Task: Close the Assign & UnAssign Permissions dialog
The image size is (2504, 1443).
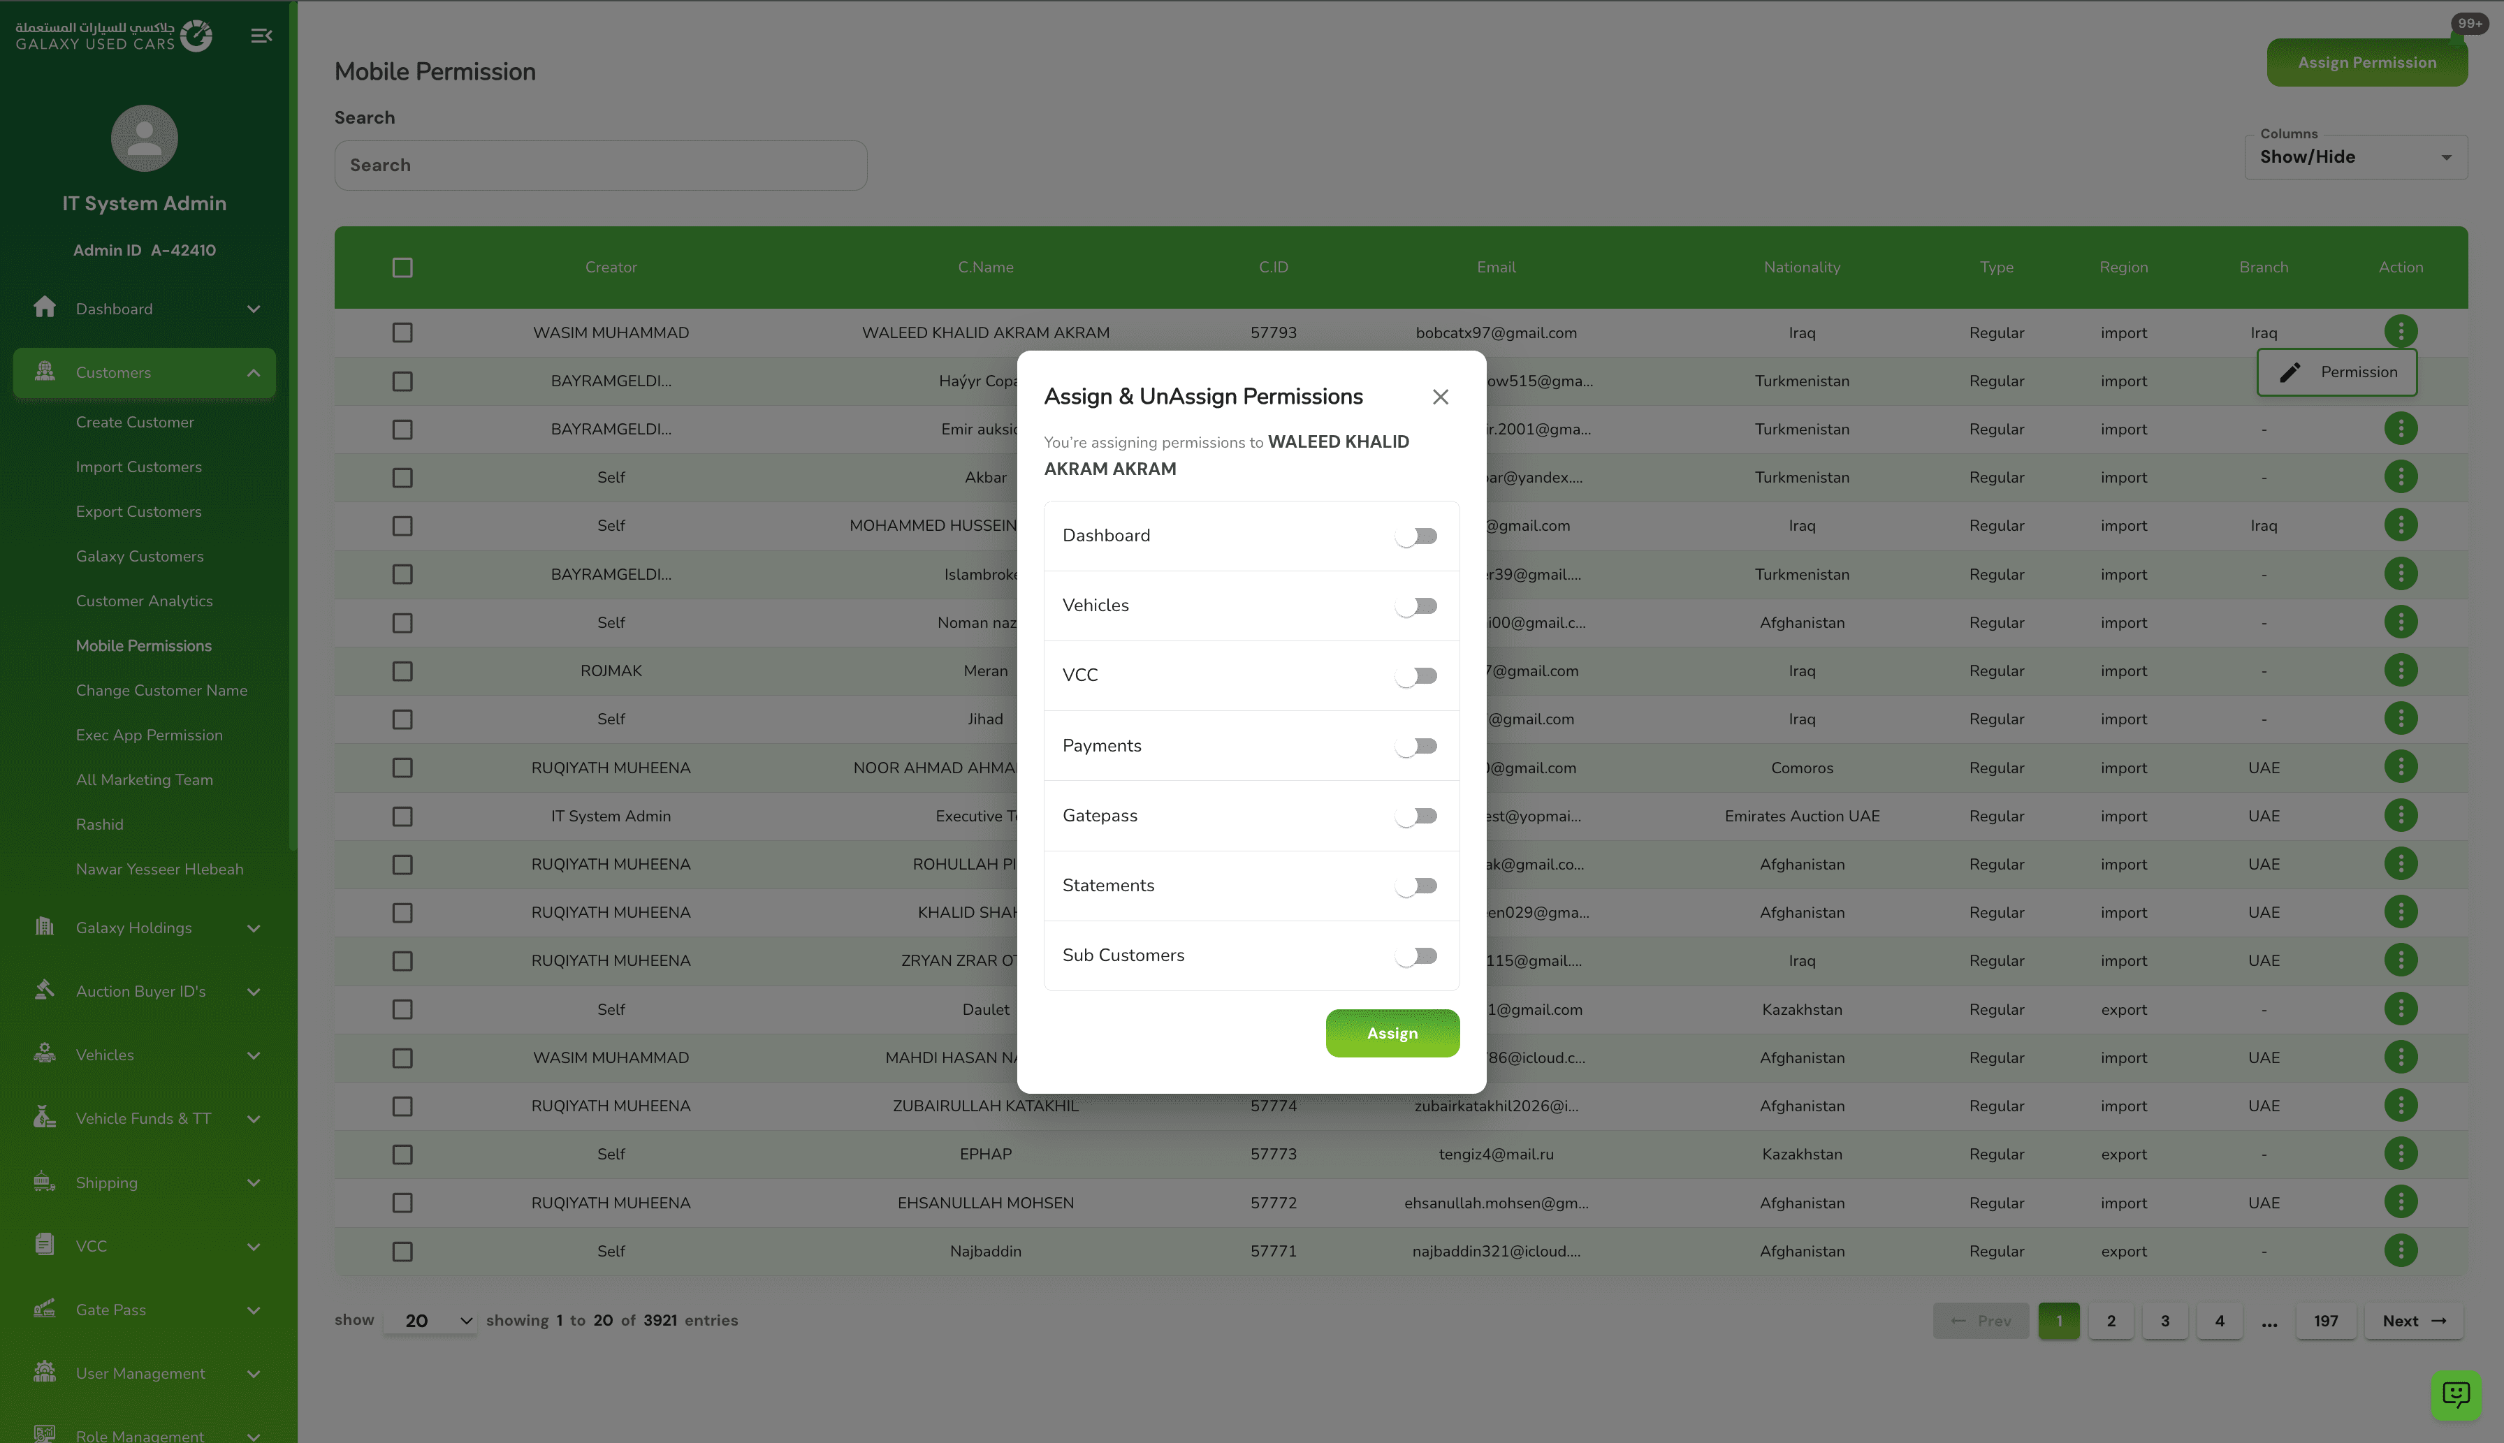Action: click(1441, 397)
